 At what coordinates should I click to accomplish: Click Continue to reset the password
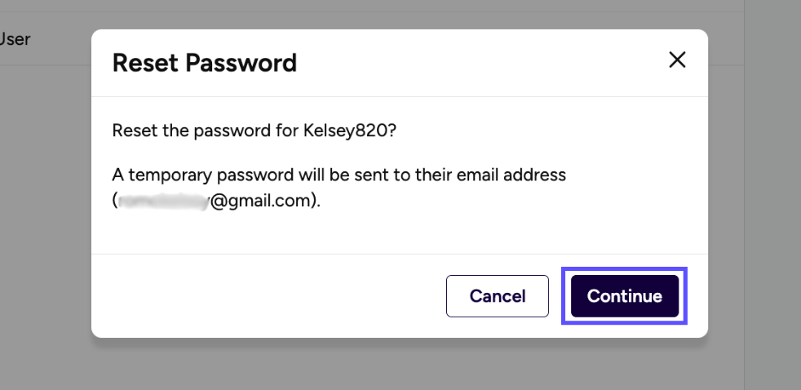coord(624,296)
